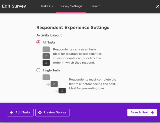The height and width of the screenshot is (123, 160).
Task: Click the right arrow icon in Save & Next
Action: pos(152,112)
